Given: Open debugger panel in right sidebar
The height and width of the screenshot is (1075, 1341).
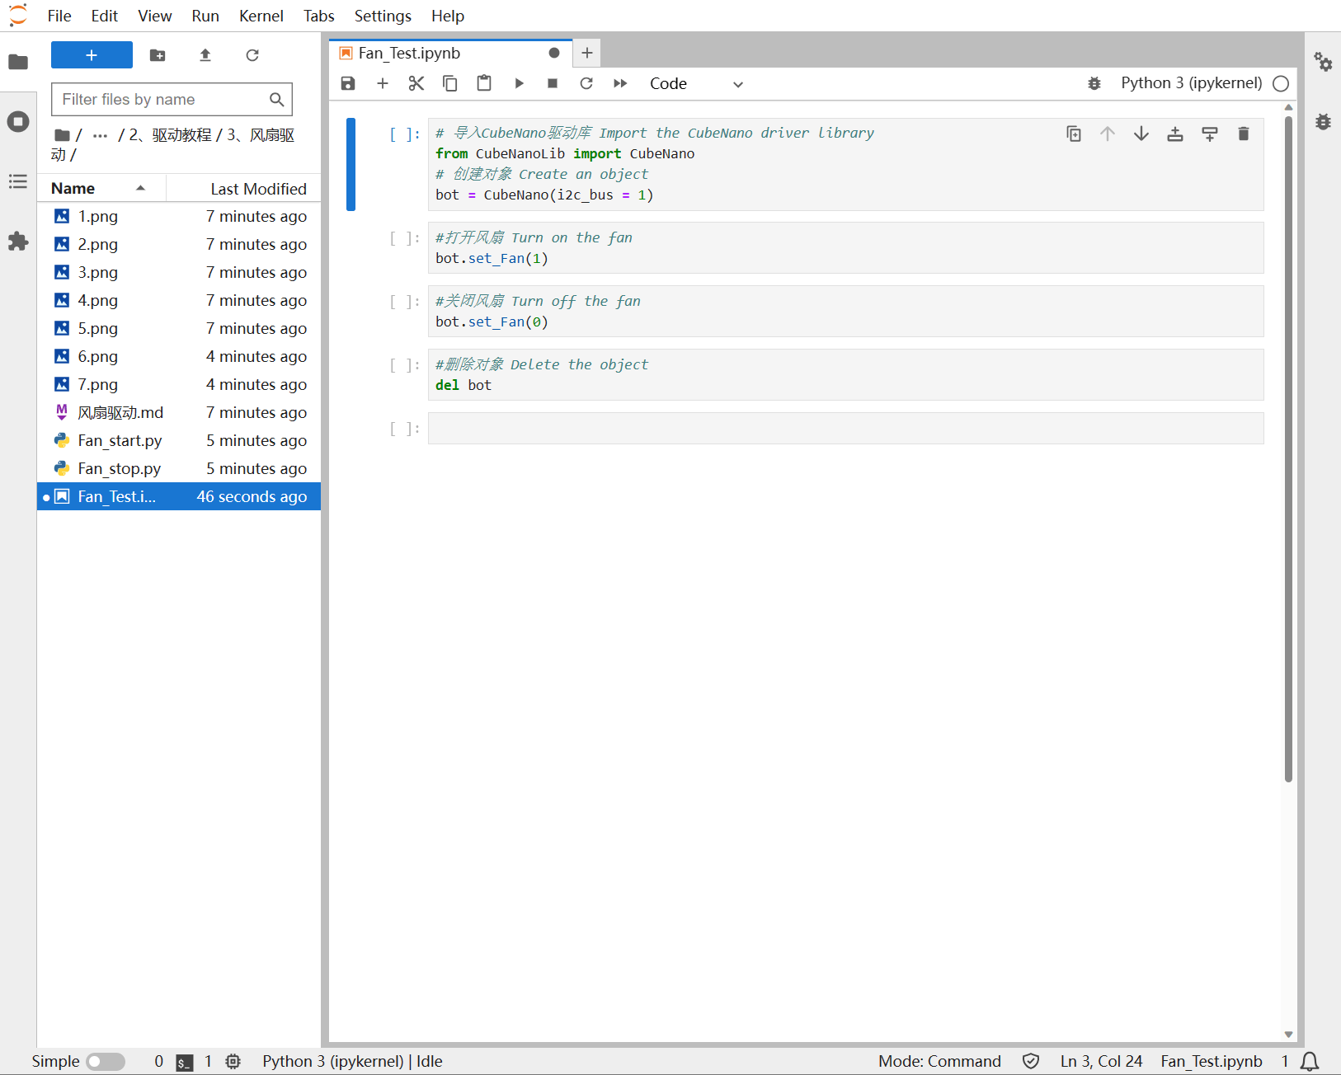Looking at the screenshot, I should pyautogui.click(x=1323, y=121).
